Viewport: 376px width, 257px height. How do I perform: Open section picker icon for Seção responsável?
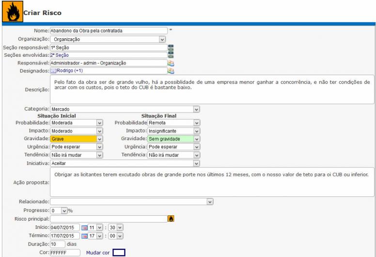[171, 48]
